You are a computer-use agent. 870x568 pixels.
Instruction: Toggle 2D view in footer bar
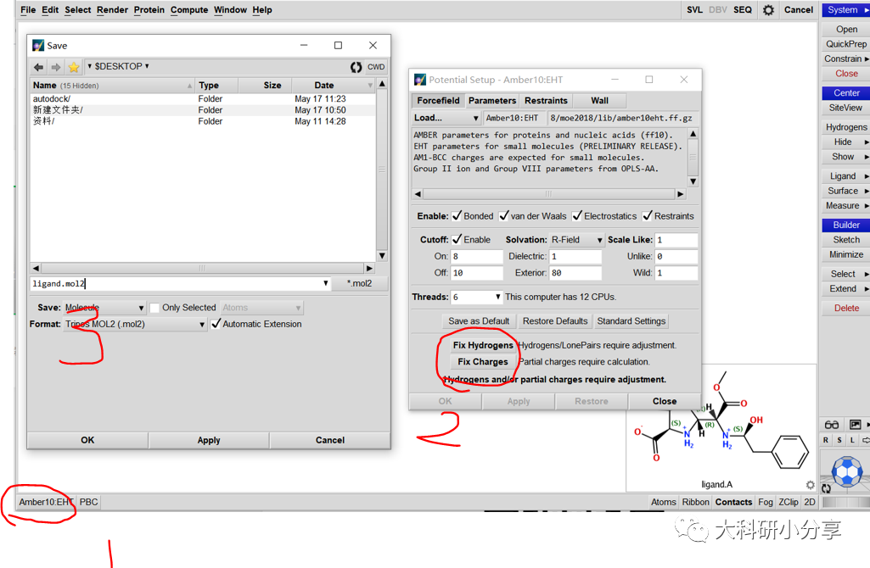[x=810, y=502]
